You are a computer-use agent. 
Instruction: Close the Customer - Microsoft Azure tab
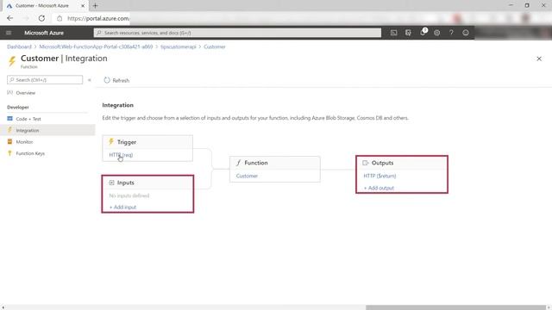83,6
